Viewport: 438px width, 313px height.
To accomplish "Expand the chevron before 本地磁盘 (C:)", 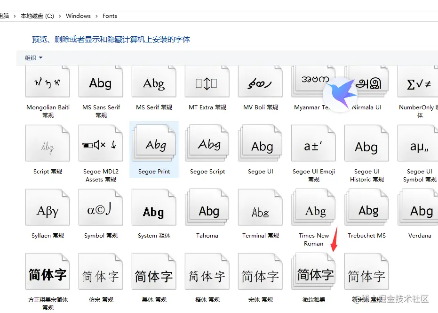I will point(15,16).
